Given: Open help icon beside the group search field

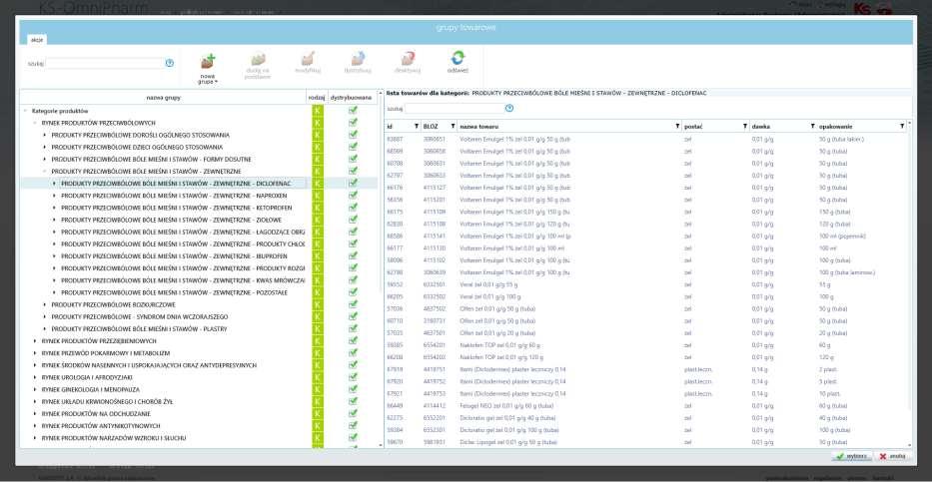Looking at the screenshot, I should [x=170, y=63].
